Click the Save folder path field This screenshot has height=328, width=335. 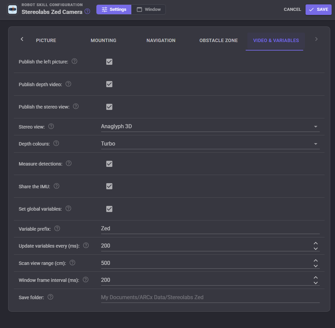click(x=210, y=297)
